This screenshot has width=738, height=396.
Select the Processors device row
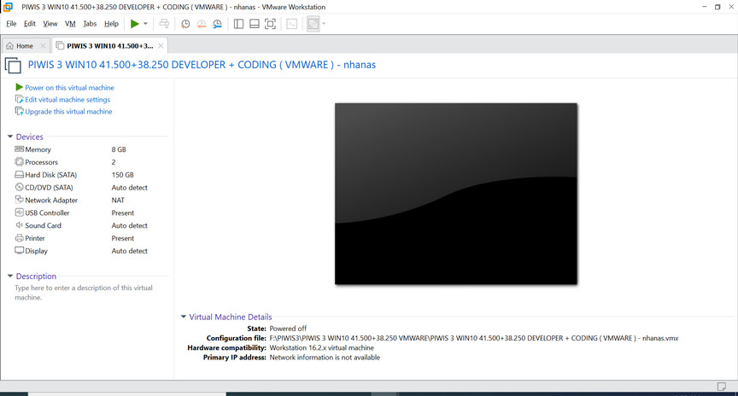90,162
